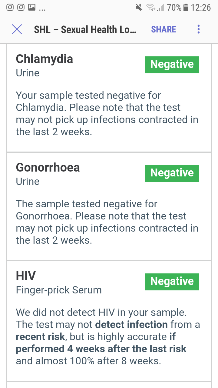Tap the gallery image notification icon
This screenshot has width=218, height=388.
pos(31,7)
